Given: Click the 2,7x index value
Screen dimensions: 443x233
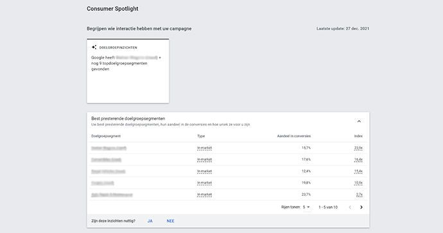Looking at the screenshot, I should [360, 194].
